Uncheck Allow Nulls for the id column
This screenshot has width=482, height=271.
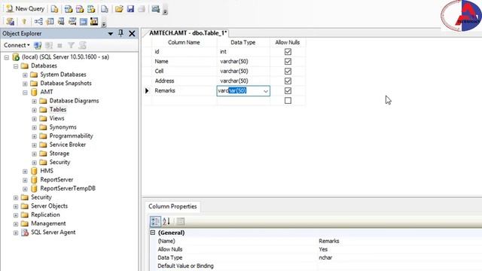pyautogui.click(x=288, y=52)
